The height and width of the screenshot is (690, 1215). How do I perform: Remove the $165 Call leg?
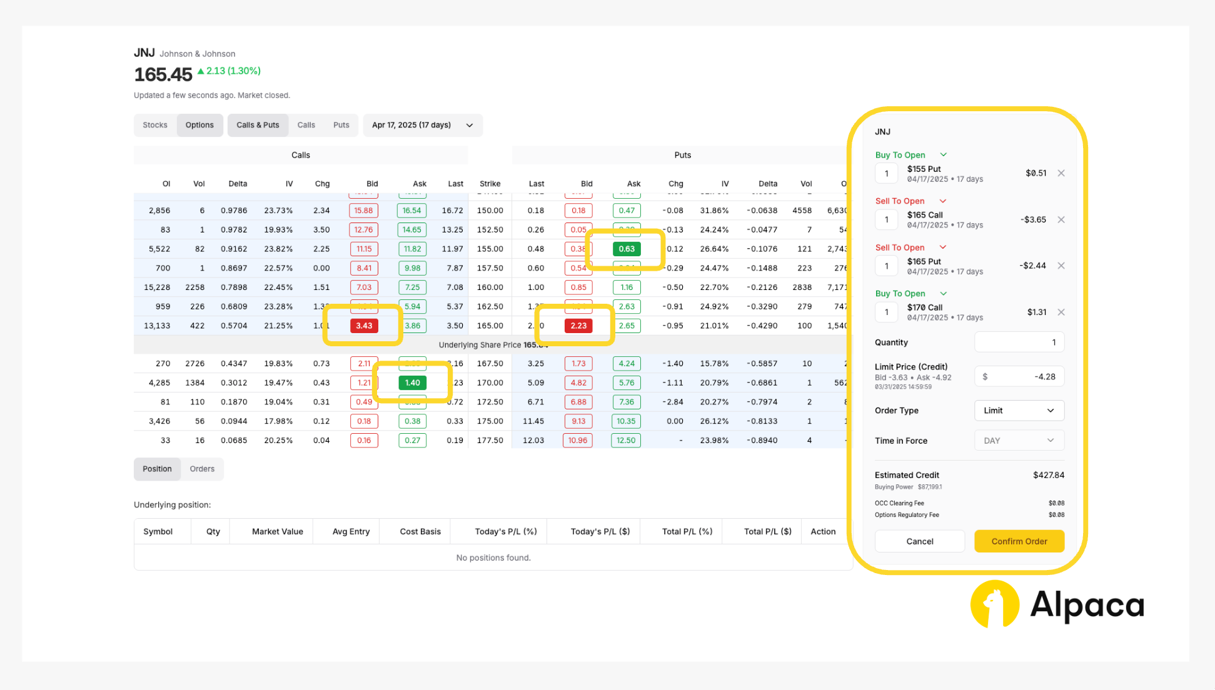tap(1061, 220)
